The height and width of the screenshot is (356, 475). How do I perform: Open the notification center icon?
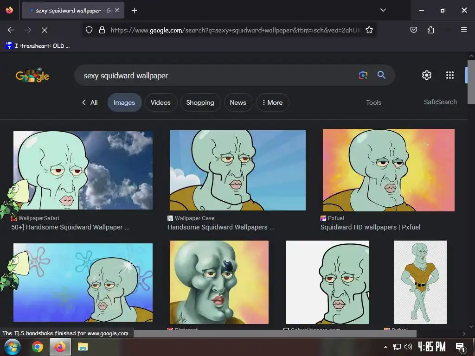coord(461,347)
